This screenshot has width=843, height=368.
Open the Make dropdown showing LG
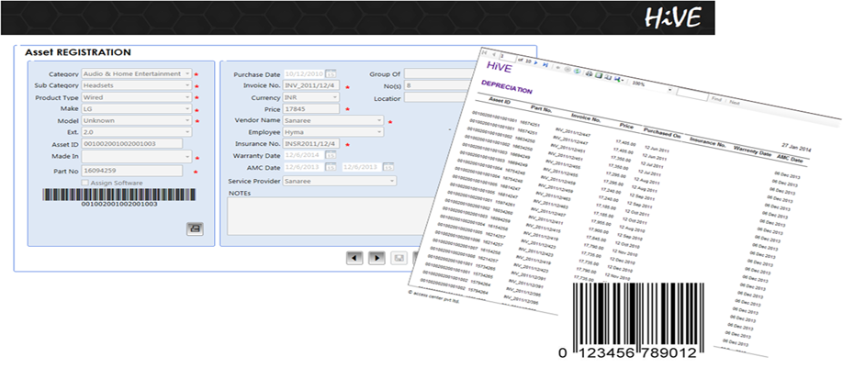pos(187,108)
